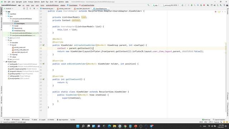The width and height of the screenshot is (229, 129).
Task: Collapse the Gradle Scripts node
Action: pos(4,62)
